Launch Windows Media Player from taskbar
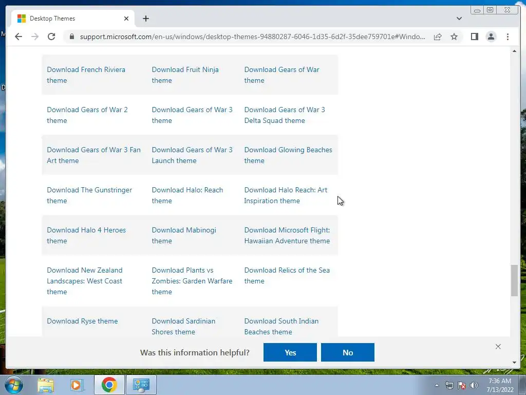The image size is (526, 395). point(77,385)
